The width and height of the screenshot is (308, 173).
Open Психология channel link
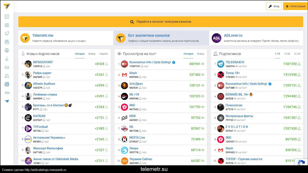tap(234, 105)
